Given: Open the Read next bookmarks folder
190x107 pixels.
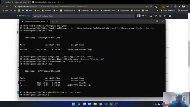Looking at the screenshot, I should pyautogui.click(x=47, y=10).
